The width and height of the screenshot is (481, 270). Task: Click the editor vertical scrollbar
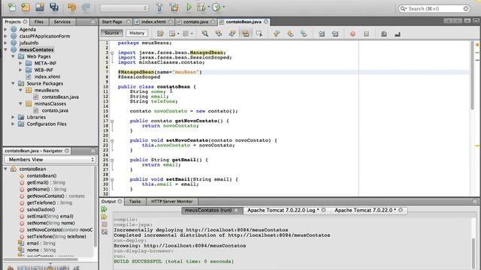(x=473, y=75)
